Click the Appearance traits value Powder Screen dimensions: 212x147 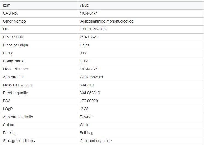[x=86, y=117]
